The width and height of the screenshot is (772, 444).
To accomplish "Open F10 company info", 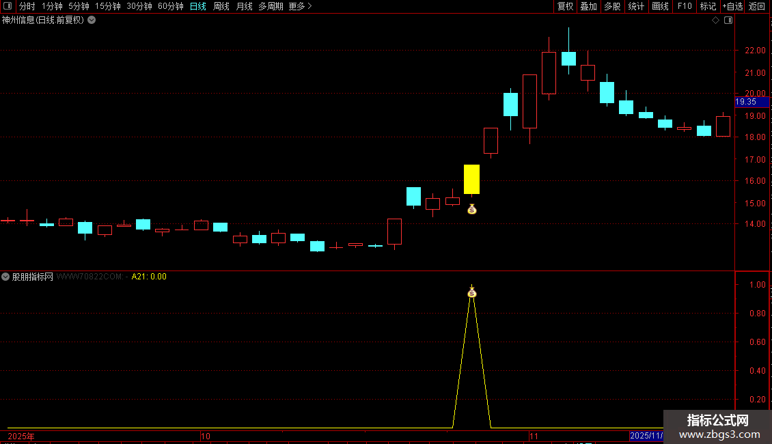I will [x=685, y=6].
